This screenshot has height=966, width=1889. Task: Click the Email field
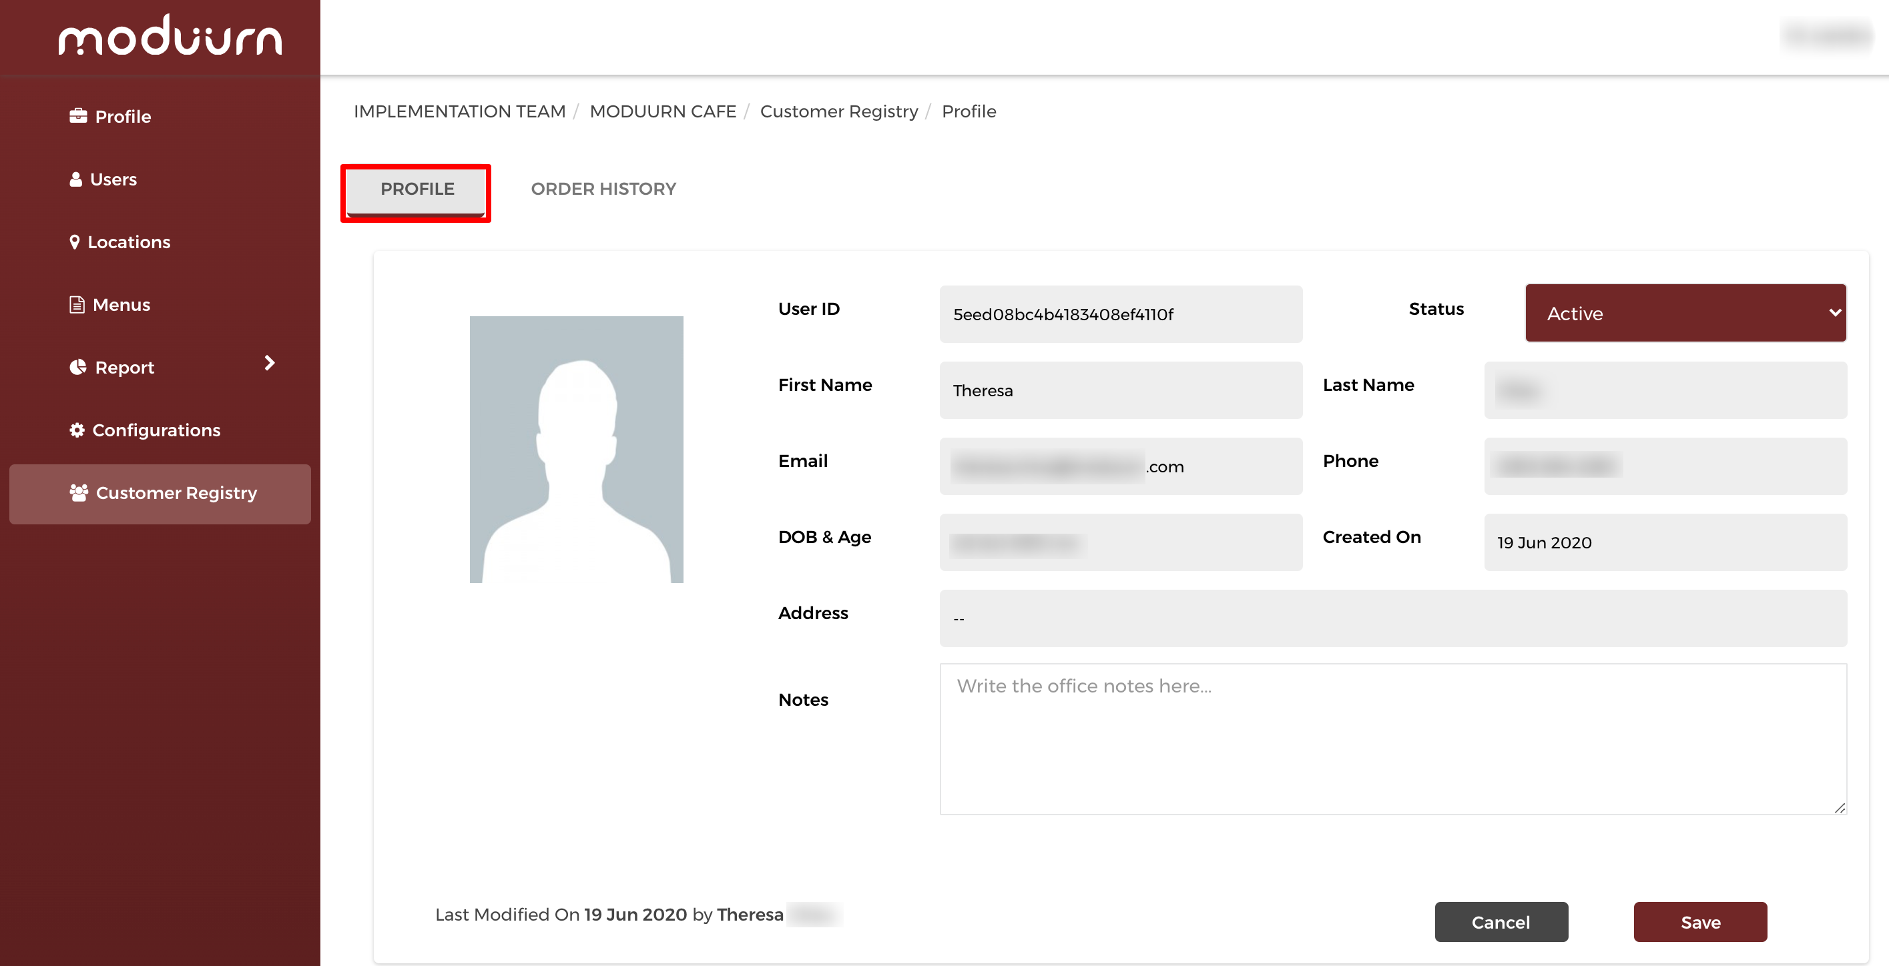tap(1121, 467)
